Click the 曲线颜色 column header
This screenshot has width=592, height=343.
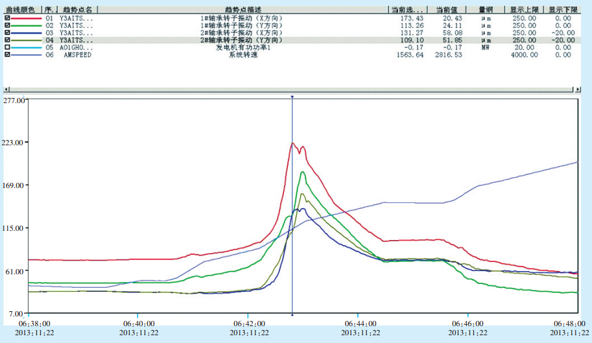(x=21, y=10)
